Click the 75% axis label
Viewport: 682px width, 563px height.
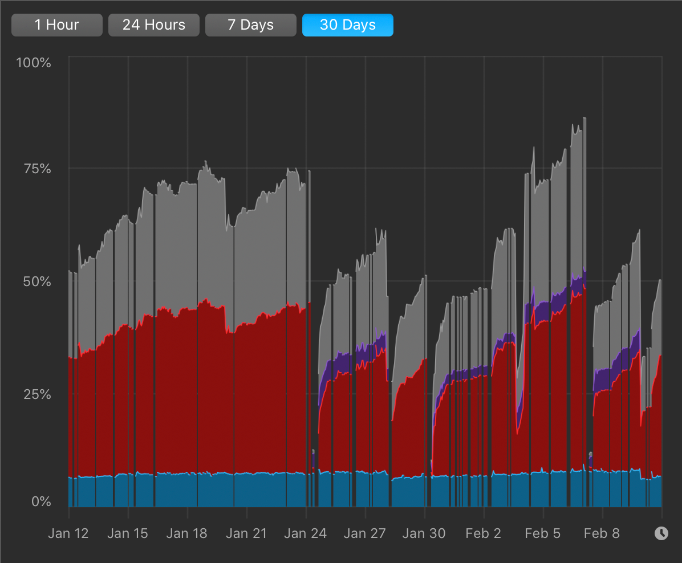(38, 169)
